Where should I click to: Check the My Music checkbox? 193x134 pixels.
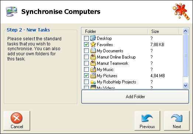pos(86,69)
